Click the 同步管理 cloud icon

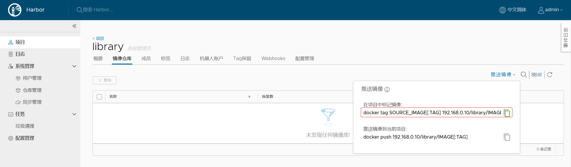click(x=18, y=102)
